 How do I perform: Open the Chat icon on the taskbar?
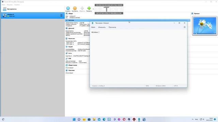(79, 119)
